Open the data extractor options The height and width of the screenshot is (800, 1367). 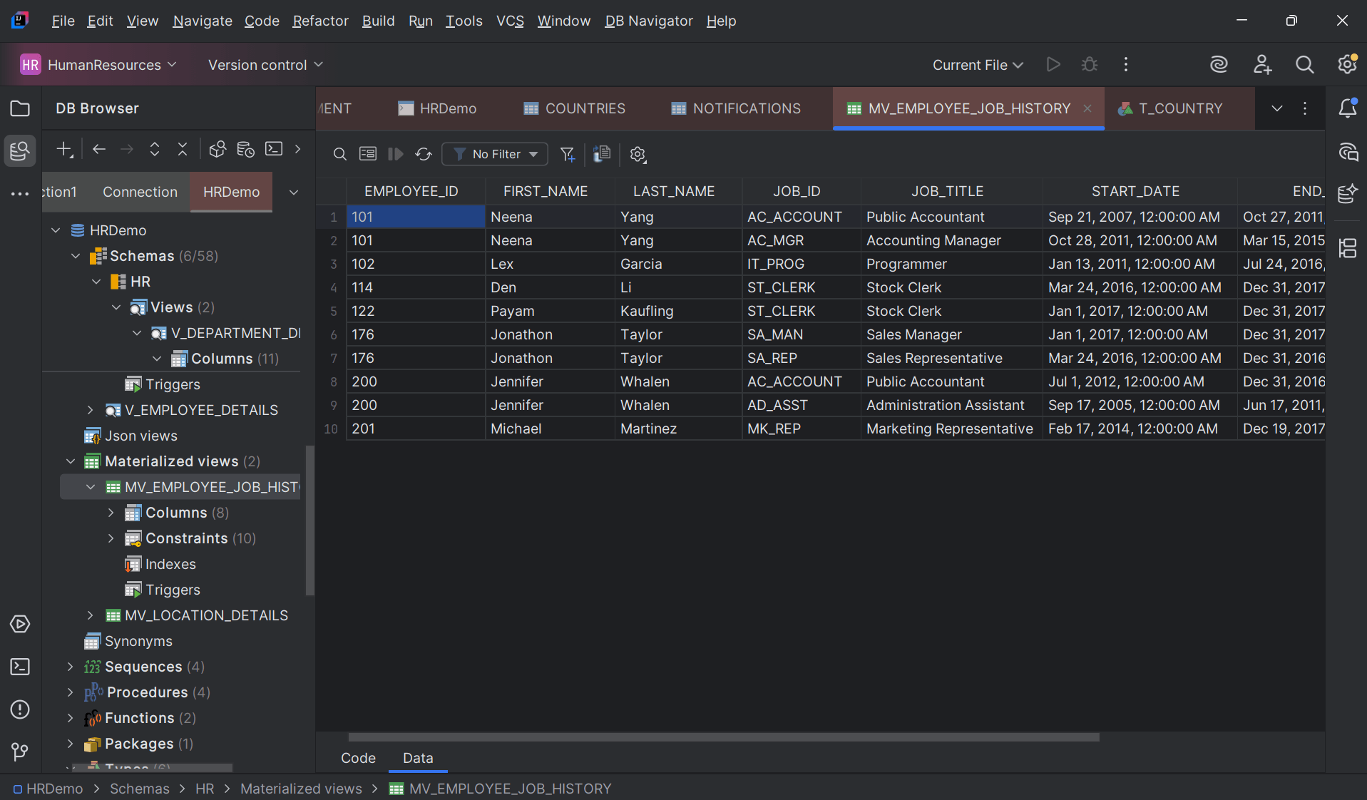[x=601, y=154]
